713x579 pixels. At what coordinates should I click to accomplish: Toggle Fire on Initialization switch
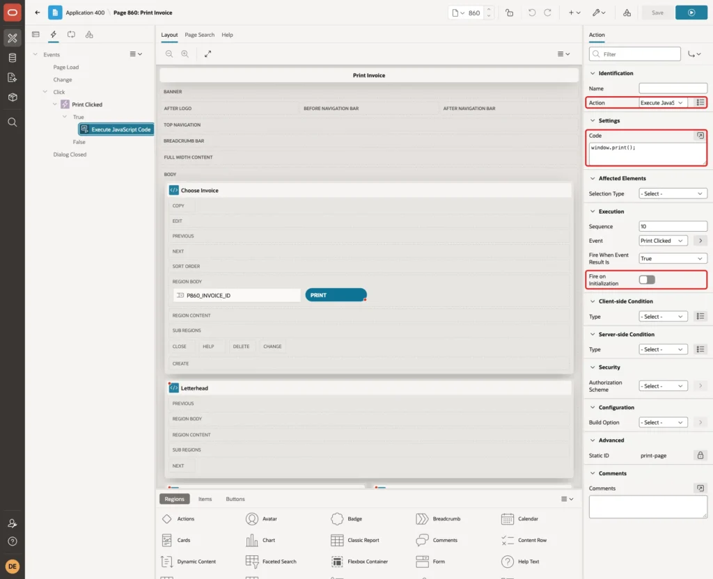(x=647, y=280)
